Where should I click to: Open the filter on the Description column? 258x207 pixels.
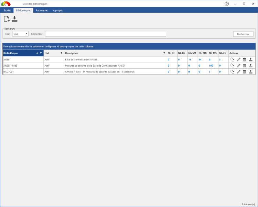164,53
